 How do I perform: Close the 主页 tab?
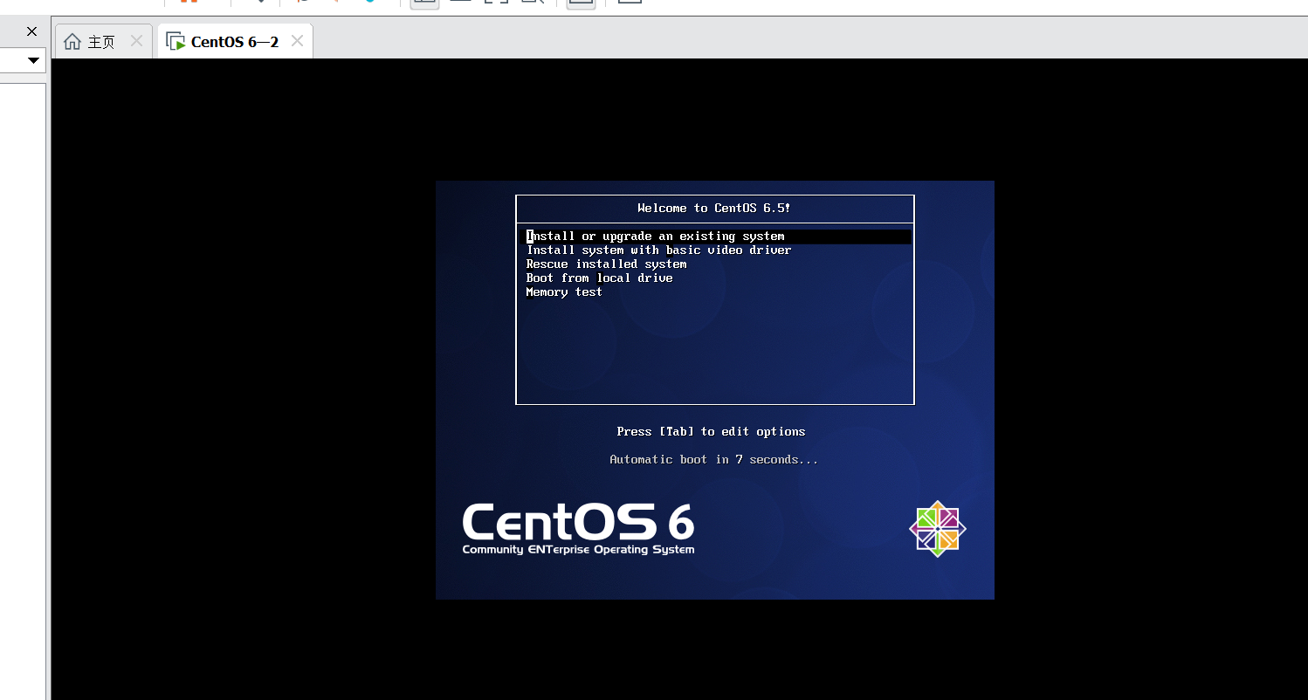pyautogui.click(x=136, y=41)
